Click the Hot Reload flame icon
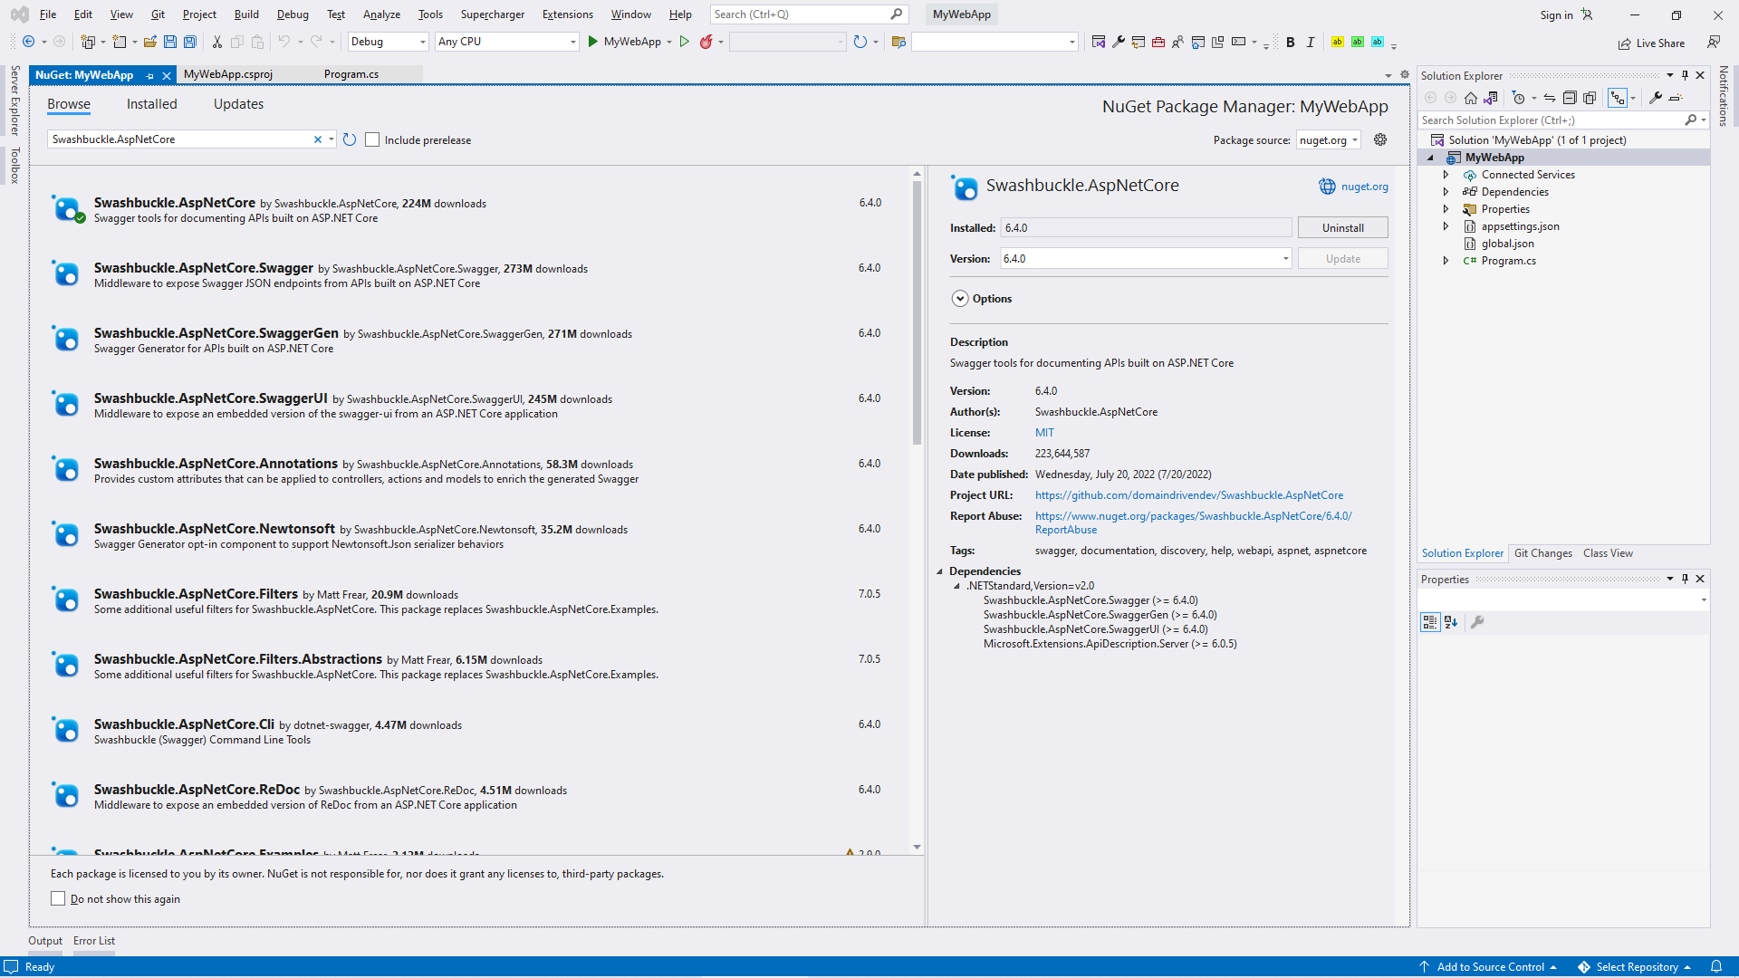The width and height of the screenshot is (1739, 978). point(706,42)
